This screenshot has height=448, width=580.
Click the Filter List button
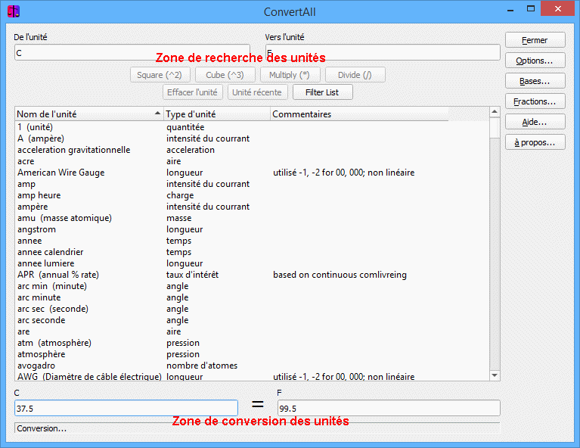[x=322, y=92]
